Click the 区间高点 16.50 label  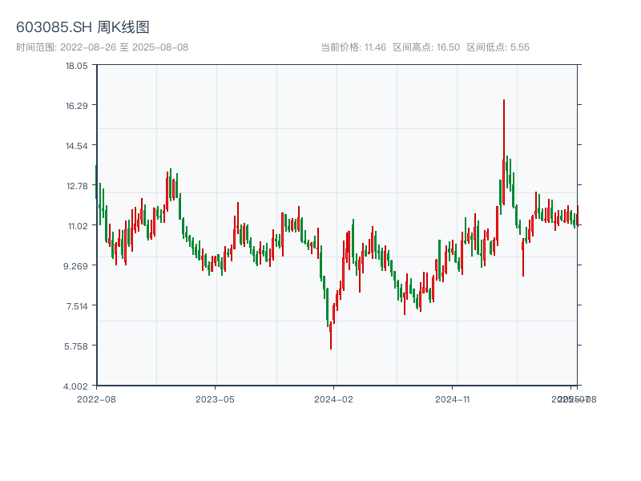[x=426, y=47]
